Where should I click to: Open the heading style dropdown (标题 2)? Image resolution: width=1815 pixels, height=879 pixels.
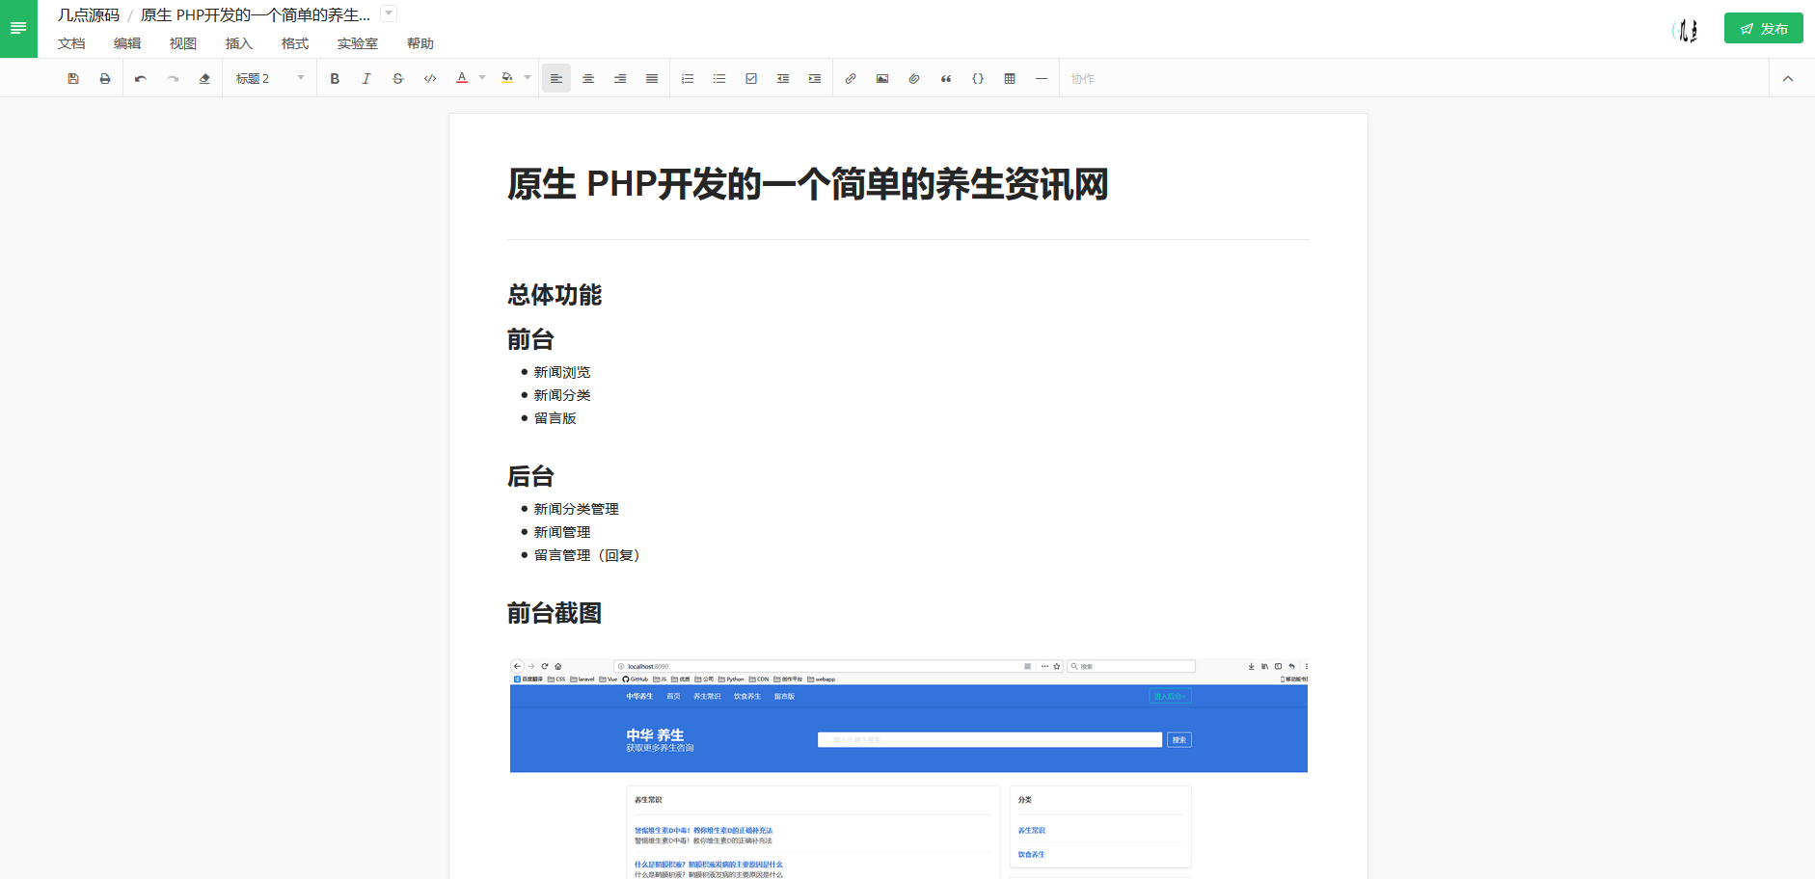click(269, 79)
